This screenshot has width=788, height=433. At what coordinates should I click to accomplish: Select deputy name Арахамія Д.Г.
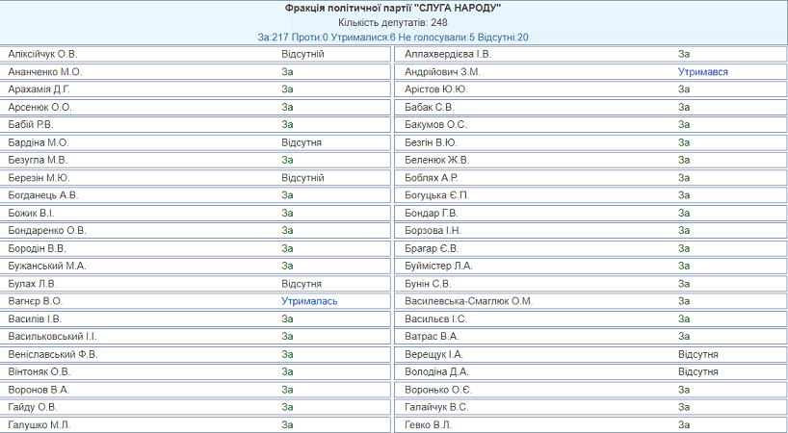(39, 89)
